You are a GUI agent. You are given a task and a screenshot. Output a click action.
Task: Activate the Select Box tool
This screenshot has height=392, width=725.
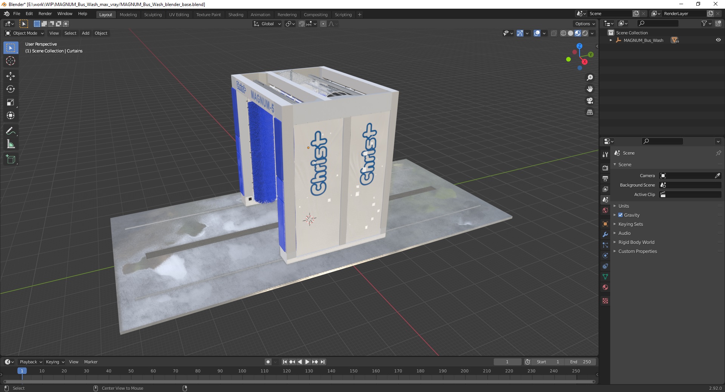(11, 48)
